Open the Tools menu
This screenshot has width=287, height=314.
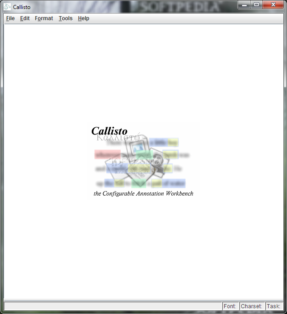point(65,18)
